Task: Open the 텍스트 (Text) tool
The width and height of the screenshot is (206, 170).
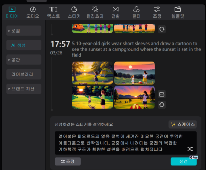Action: coord(53,12)
